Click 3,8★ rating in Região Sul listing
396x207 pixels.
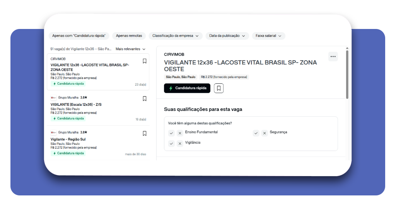[84, 132]
